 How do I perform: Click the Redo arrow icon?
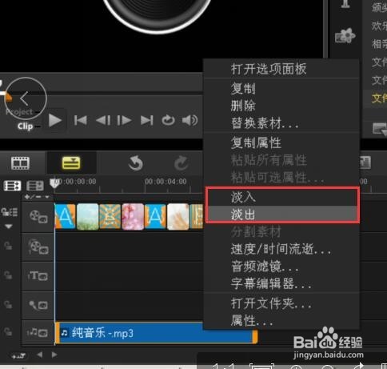(182, 163)
